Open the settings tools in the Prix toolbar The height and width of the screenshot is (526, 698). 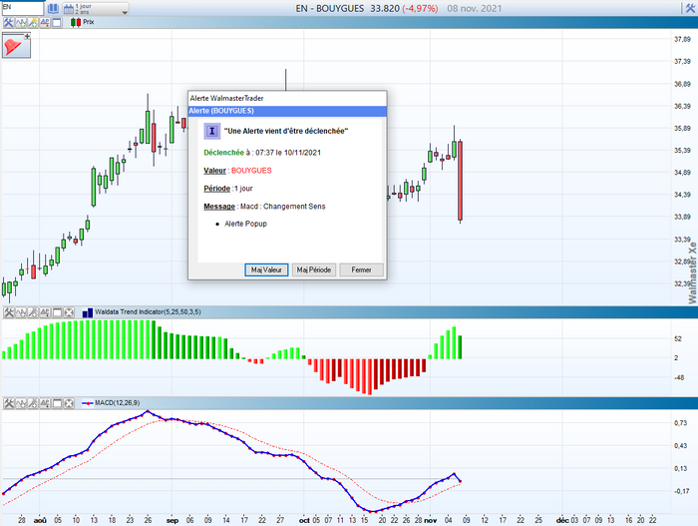(8, 22)
